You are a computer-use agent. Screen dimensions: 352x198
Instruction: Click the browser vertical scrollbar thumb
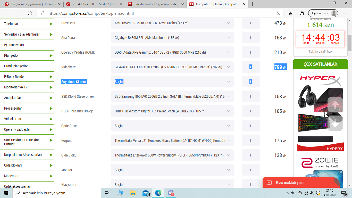tap(350, 43)
